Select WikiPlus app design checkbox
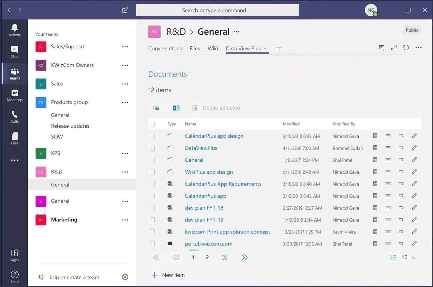Screen dimensions: 433x287 pyautogui.click(x=152, y=172)
